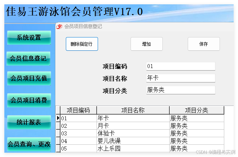Screen dimensions: 238x157
Task: Focus the 项目编码 input field
Action: click(x=181, y=66)
